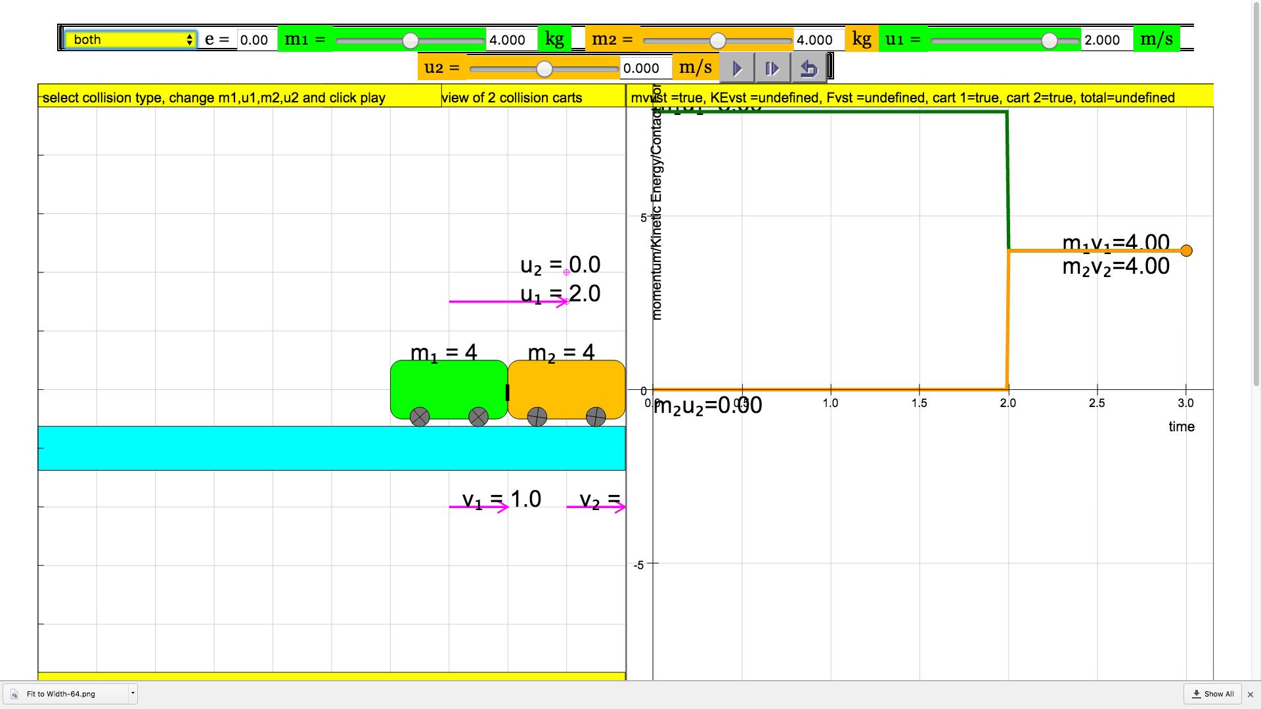Click the m2 value field showing 4.000

(x=818, y=40)
